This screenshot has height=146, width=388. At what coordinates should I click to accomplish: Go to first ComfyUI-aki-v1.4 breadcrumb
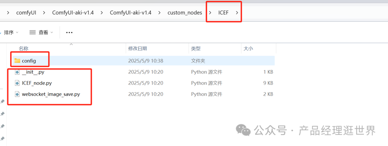[73, 13]
